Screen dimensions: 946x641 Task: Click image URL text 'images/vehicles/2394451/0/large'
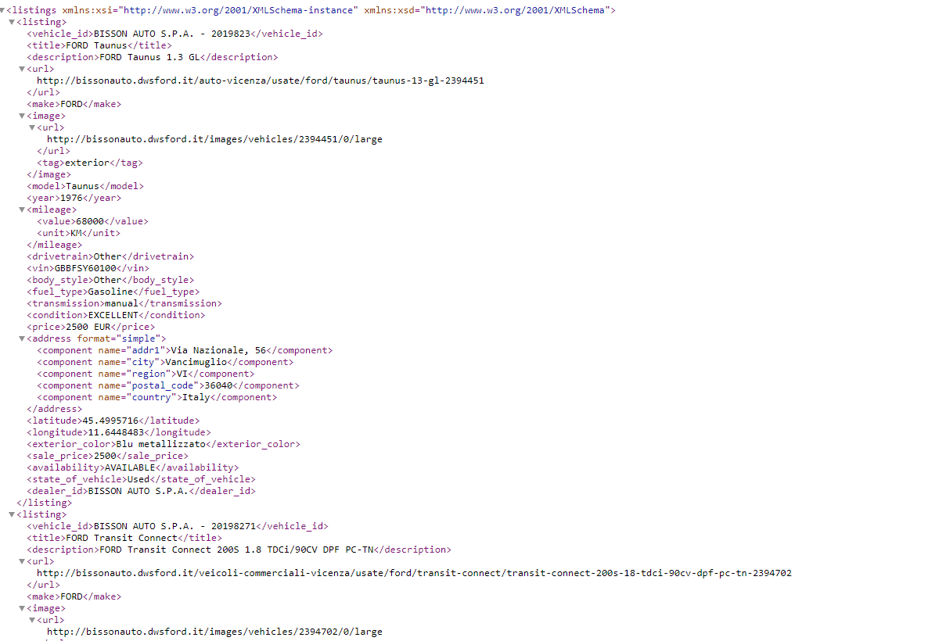click(214, 139)
